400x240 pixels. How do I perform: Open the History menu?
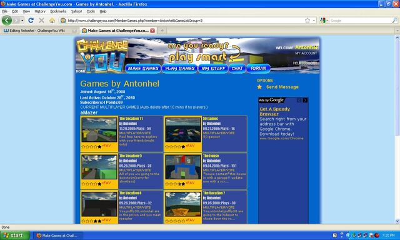(40, 11)
